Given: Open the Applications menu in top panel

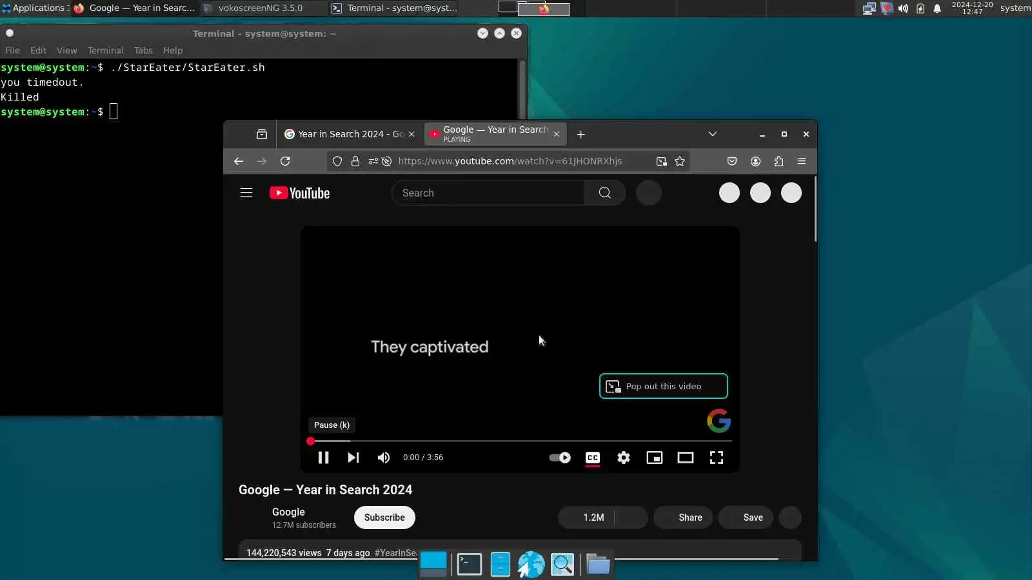Looking at the screenshot, I should point(35,8).
